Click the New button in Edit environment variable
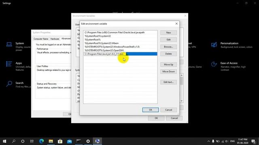The image size is (259, 145). point(168,33)
